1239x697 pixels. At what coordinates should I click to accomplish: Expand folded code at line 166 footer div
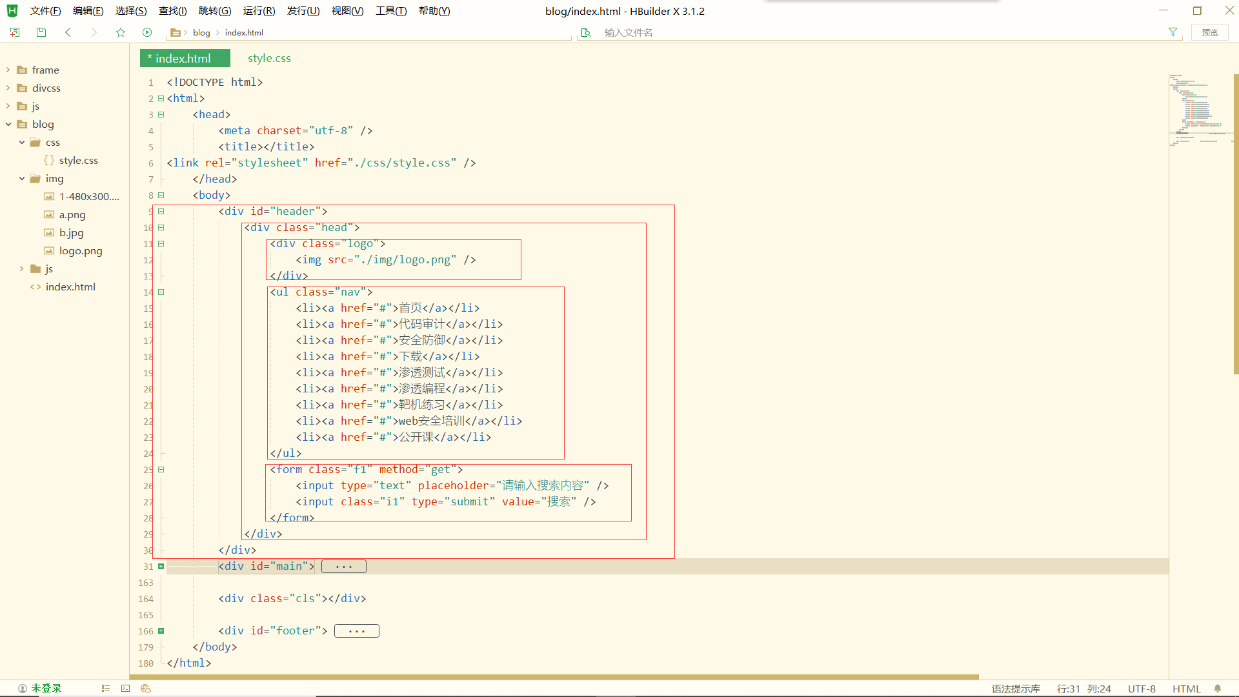coord(161,631)
